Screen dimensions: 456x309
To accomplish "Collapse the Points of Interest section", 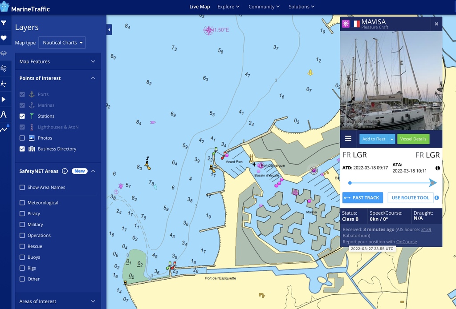I will coord(58,78).
